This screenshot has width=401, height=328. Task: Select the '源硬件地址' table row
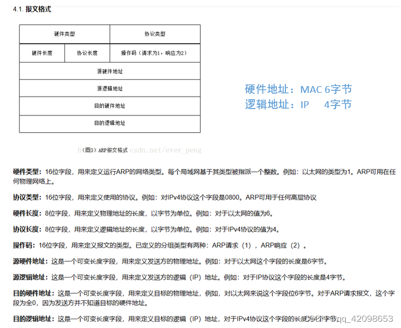pyautogui.click(x=110, y=71)
